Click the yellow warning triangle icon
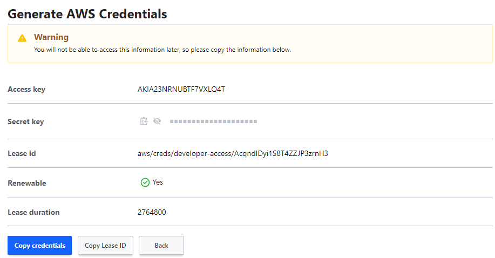 click(22, 38)
